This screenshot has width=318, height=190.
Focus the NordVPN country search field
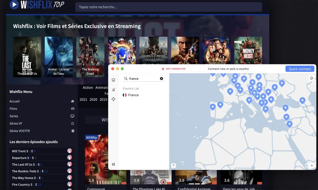pos(143,78)
